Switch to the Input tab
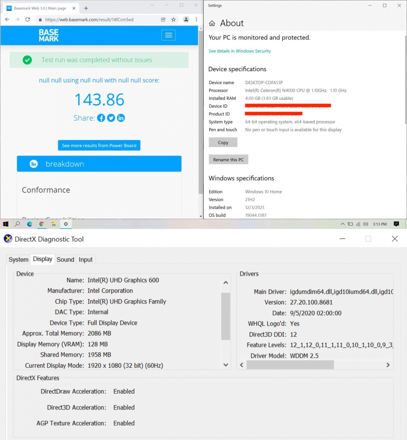This screenshot has height=440, width=407. point(86,260)
